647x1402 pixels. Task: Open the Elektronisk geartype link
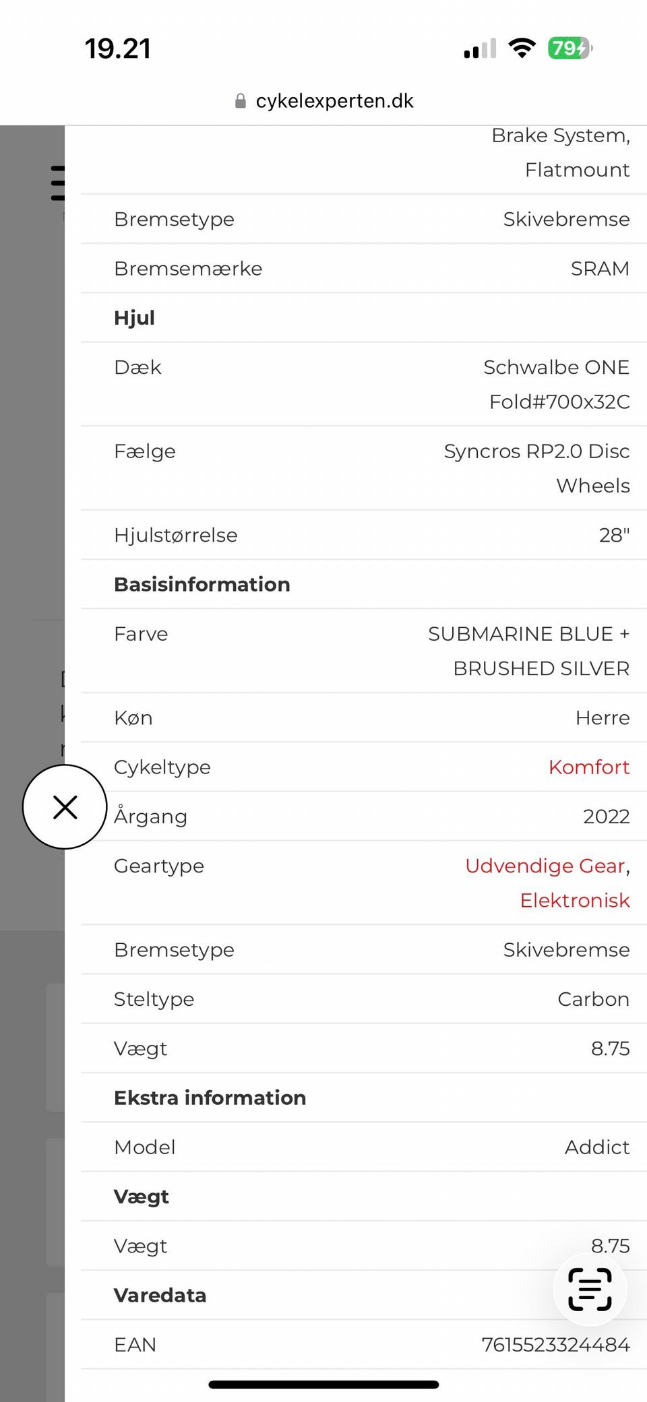[574, 900]
